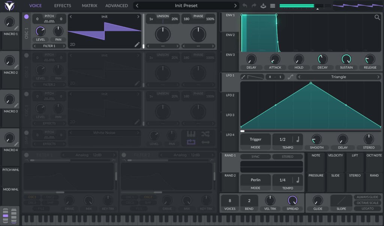Click the undo arrow icon
The width and height of the screenshot is (384, 226).
click(x=244, y=5)
